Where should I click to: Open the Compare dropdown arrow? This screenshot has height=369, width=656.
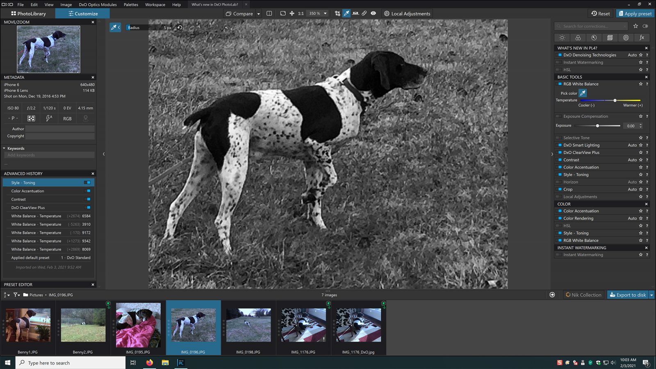point(258,14)
